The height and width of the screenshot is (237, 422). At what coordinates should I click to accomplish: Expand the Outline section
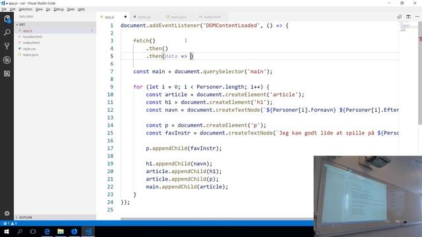click(x=55, y=217)
